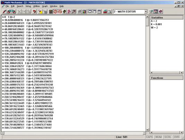The height and width of the screenshot is (140, 185).
Task: Click line starting 't=250.50100200401'
Action: click(27, 94)
